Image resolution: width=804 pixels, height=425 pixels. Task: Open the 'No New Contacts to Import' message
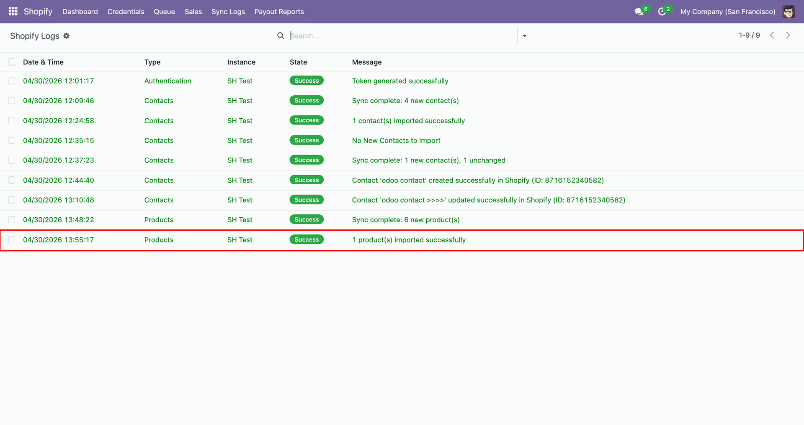(x=396, y=140)
